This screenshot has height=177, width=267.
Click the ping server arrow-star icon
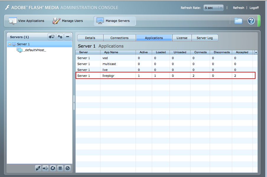(45, 168)
